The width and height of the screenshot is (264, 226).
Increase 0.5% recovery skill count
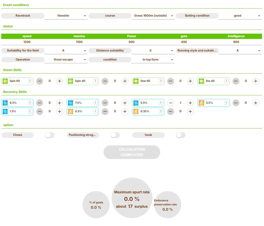pos(125,111)
